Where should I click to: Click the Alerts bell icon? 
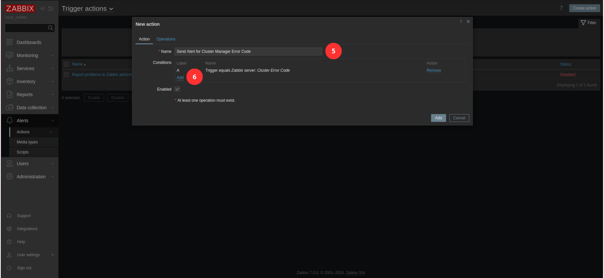[9, 120]
